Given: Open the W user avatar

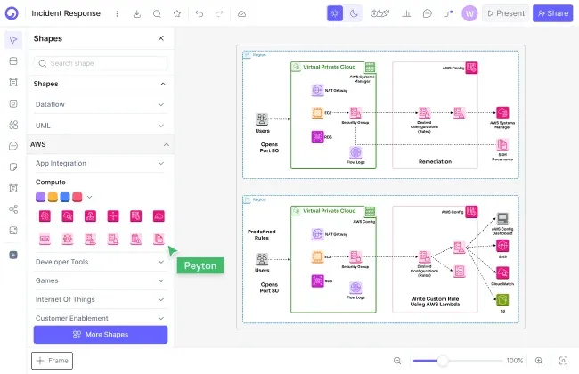Looking at the screenshot, I should point(469,13).
